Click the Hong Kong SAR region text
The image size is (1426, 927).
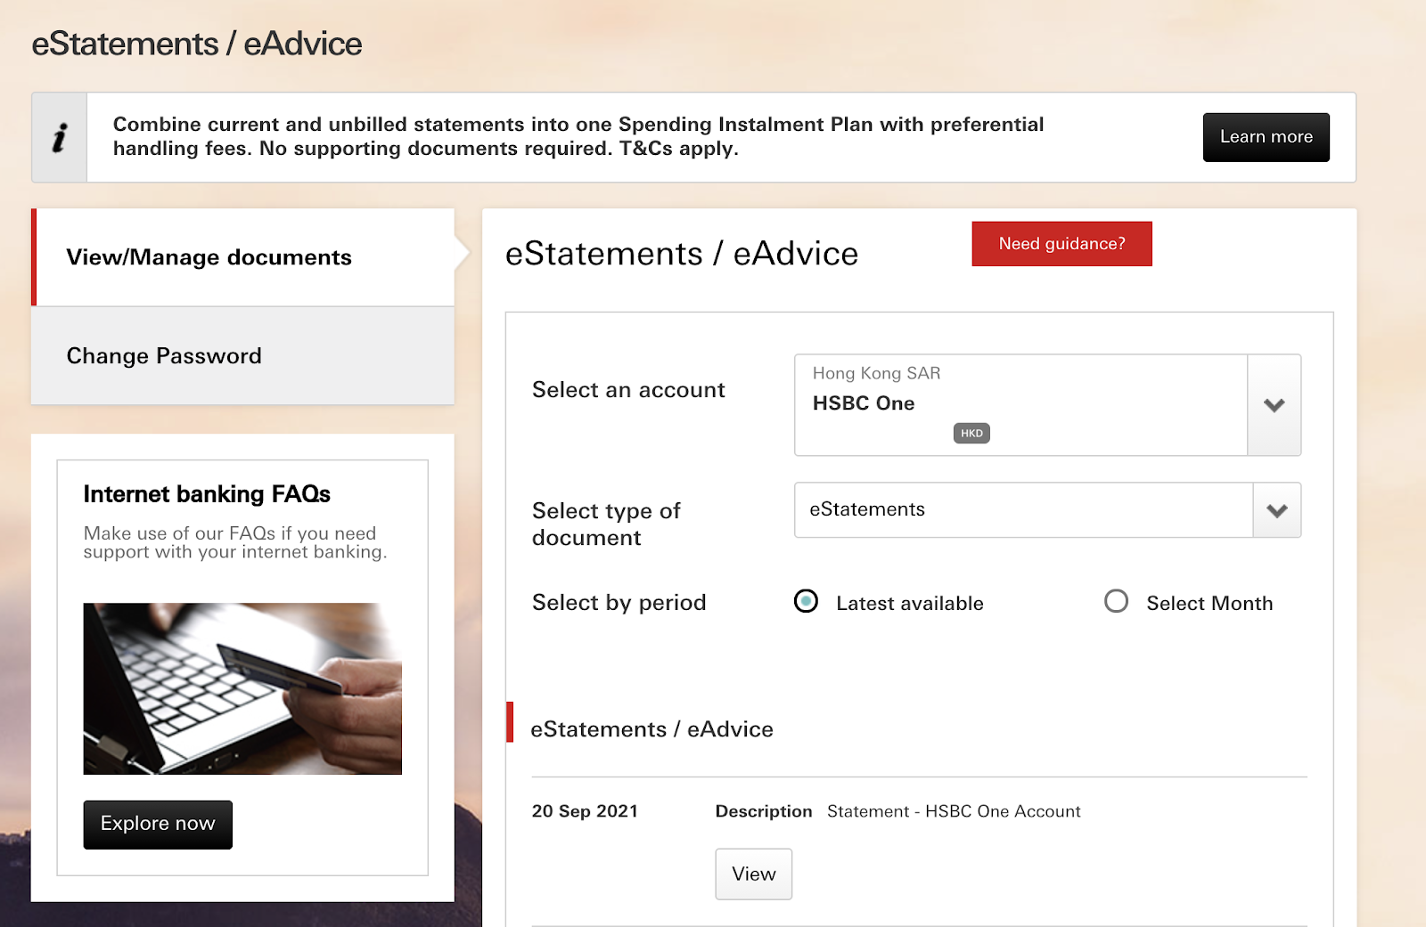tap(876, 373)
